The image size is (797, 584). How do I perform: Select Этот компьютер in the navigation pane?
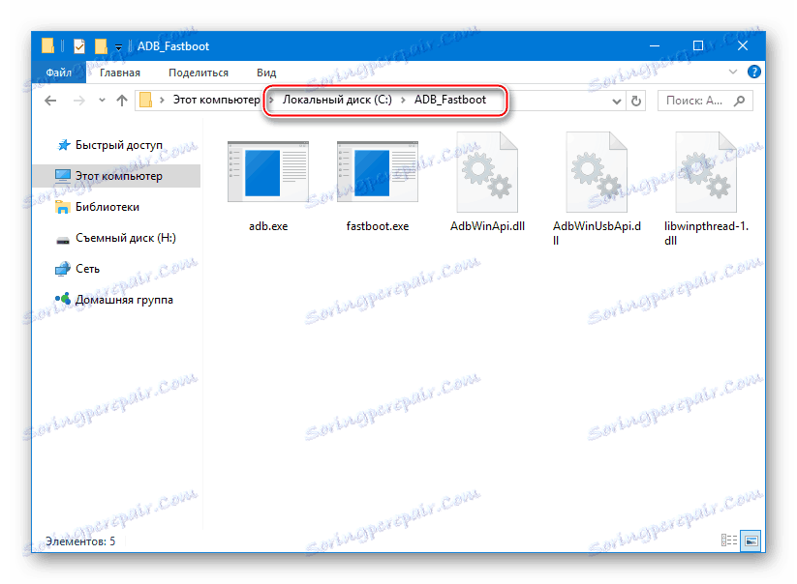tap(116, 176)
